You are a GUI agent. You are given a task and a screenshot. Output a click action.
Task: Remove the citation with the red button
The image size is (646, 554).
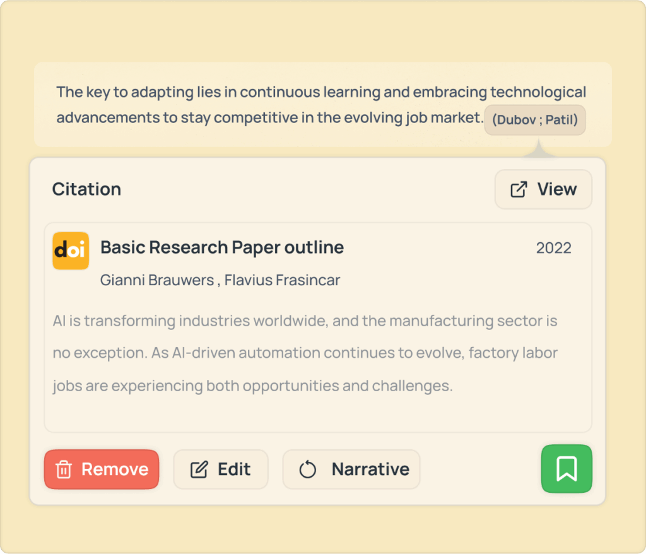pyautogui.click(x=102, y=469)
